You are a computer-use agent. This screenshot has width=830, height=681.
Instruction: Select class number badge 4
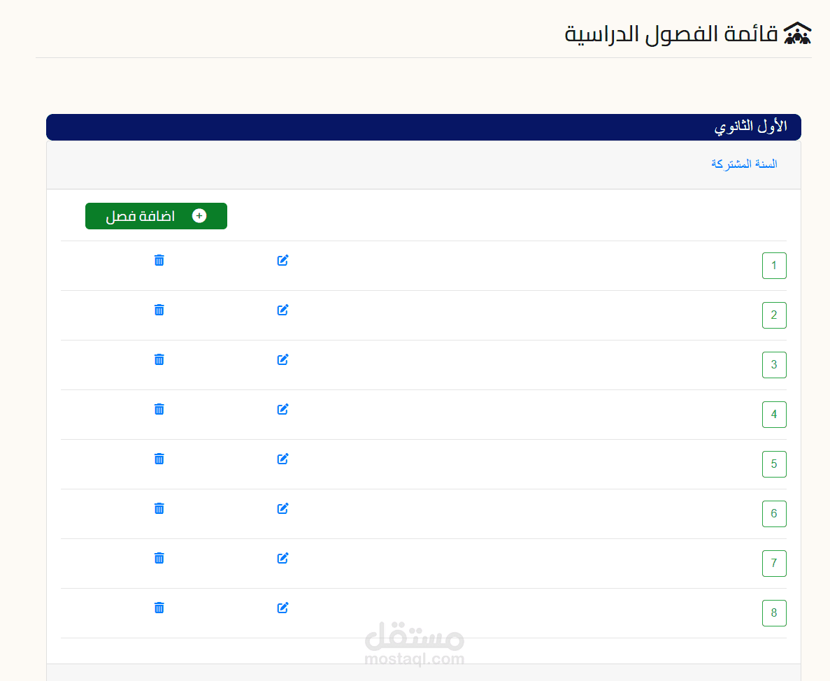pyautogui.click(x=774, y=415)
